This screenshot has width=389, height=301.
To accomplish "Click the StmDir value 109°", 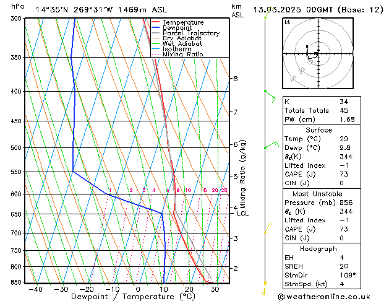I will (348, 275).
